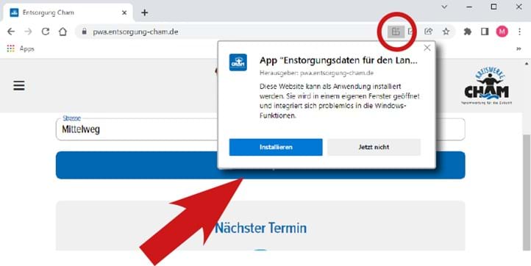Open the profile avatar M
Image resolution: width=531 pixels, height=266 pixels.
502,32
